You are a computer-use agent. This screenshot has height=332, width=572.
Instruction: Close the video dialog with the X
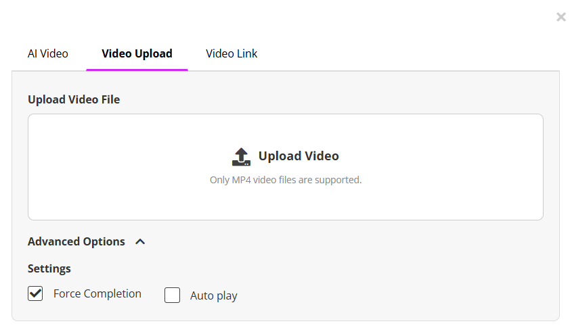560,17
